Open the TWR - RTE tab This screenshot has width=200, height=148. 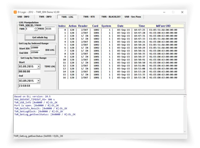point(89,17)
